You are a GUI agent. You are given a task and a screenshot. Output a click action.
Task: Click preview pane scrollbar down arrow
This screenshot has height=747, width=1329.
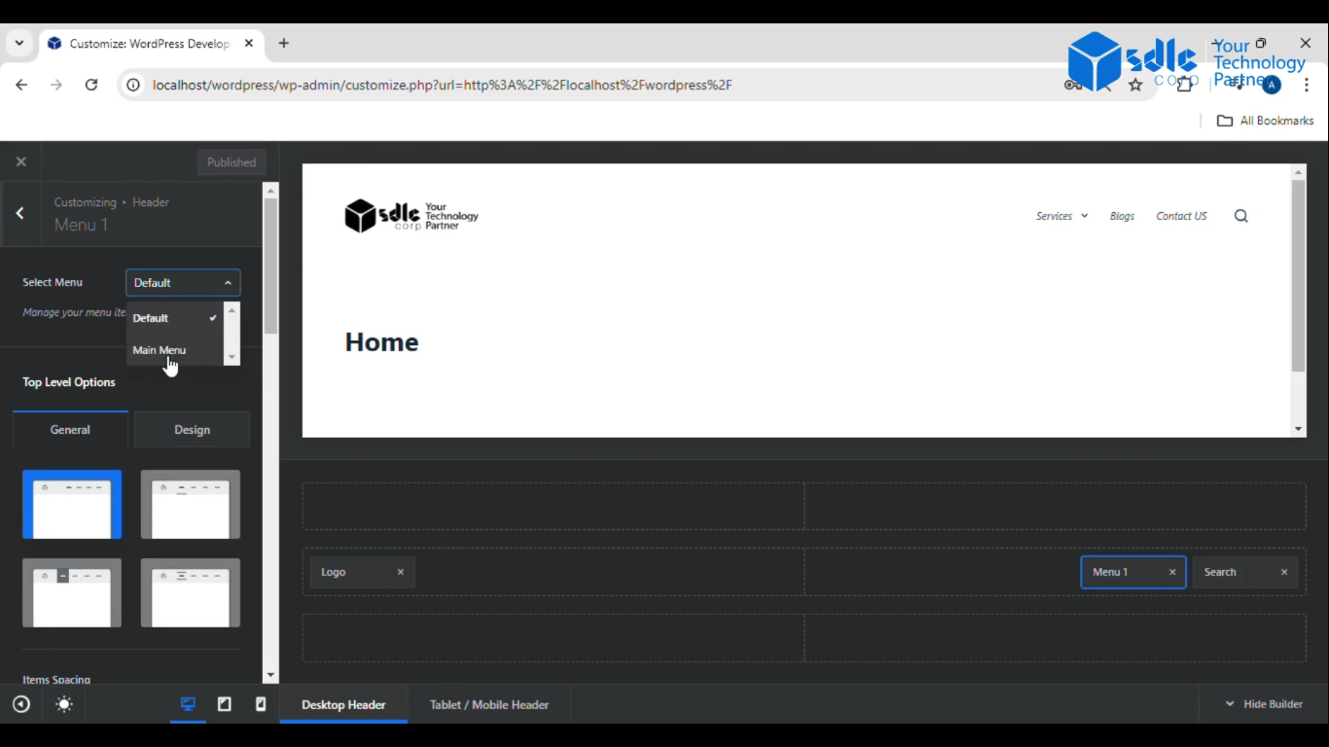(x=1298, y=429)
